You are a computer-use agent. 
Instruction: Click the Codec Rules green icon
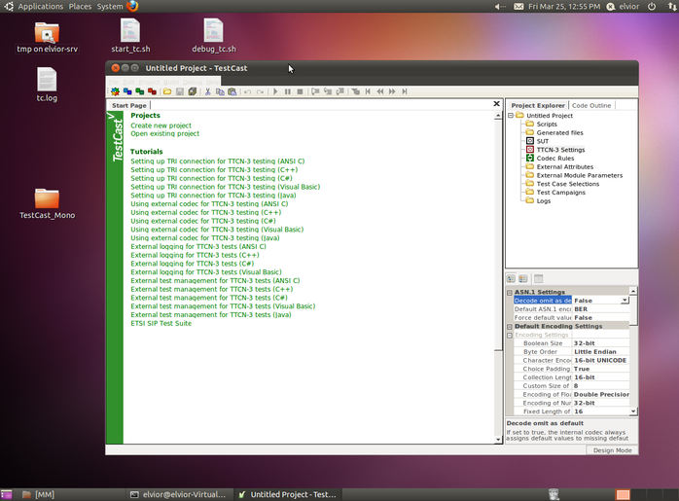click(529, 158)
